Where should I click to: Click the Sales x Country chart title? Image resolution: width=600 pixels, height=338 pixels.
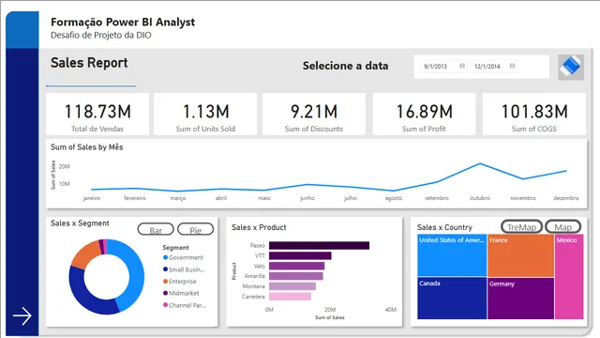(x=444, y=227)
